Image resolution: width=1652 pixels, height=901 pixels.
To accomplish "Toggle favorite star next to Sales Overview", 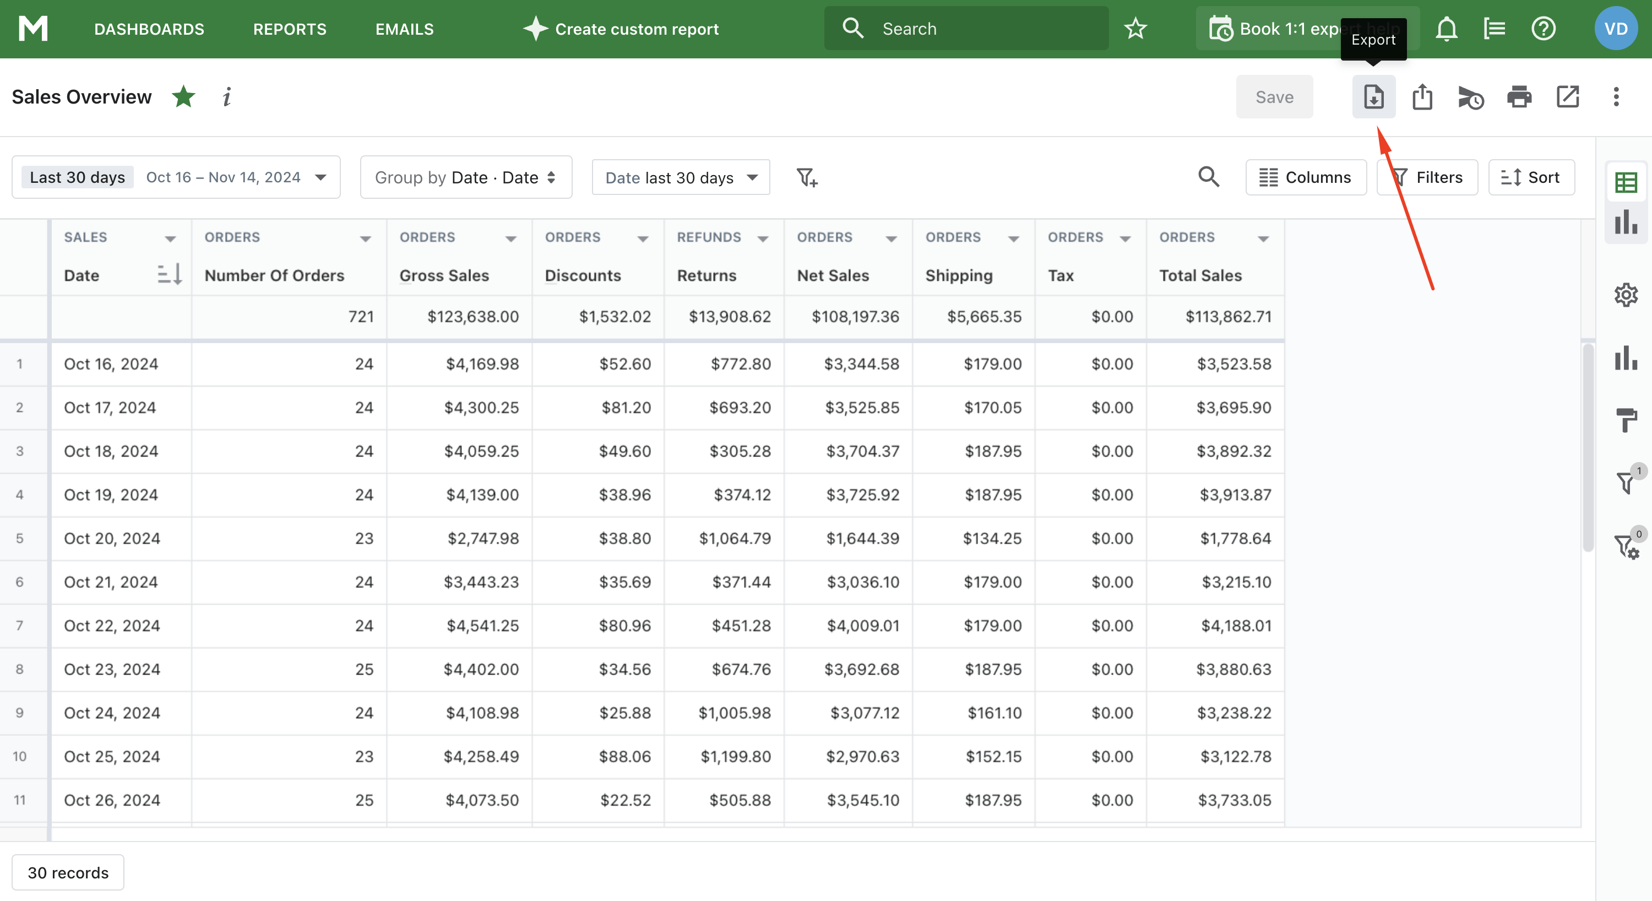I will 183,97.
